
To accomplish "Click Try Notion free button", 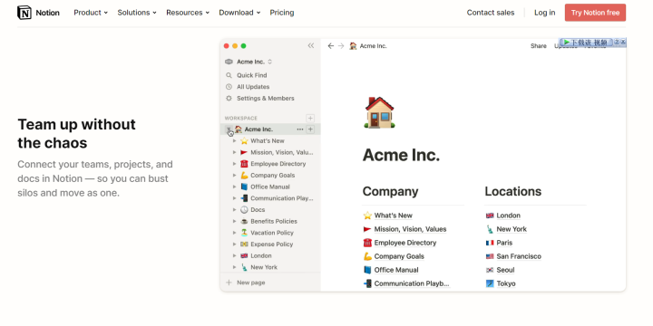I will tap(595, 13).
